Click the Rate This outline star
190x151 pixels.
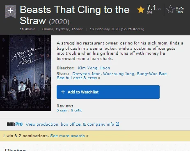[170, 9]
